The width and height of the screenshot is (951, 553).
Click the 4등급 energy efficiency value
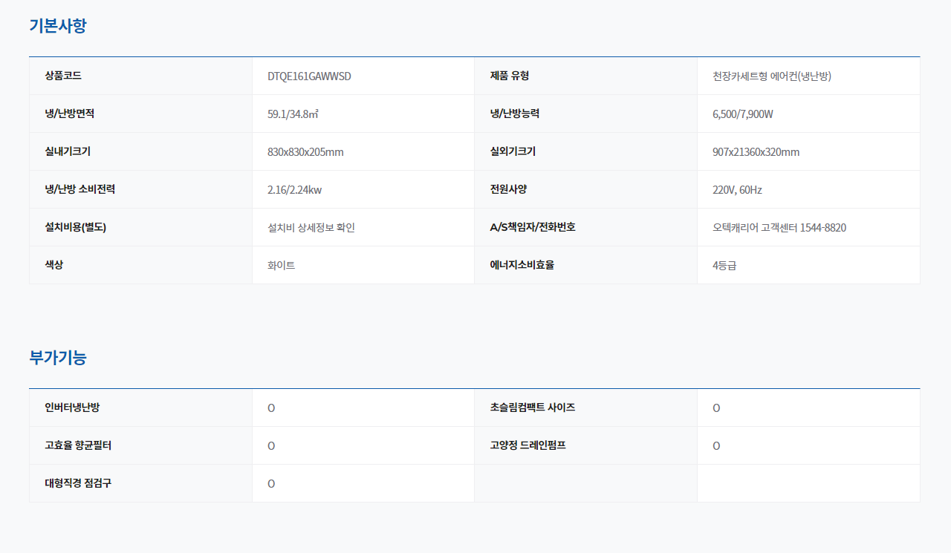pos(724,266)
